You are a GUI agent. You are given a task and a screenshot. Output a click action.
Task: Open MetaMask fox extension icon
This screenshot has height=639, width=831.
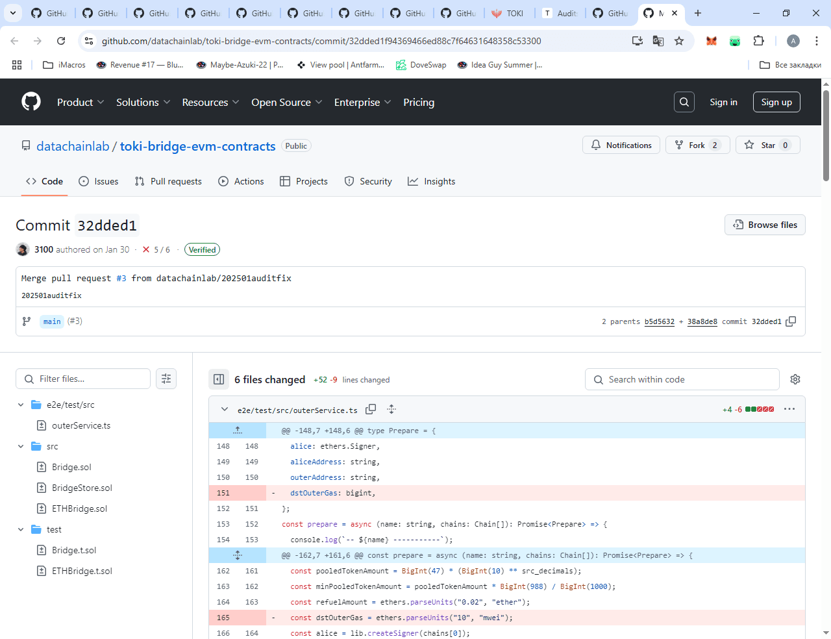(x=712, y=41)
